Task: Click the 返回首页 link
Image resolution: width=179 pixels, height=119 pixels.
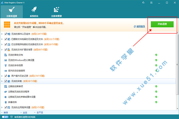Action: 141,26
